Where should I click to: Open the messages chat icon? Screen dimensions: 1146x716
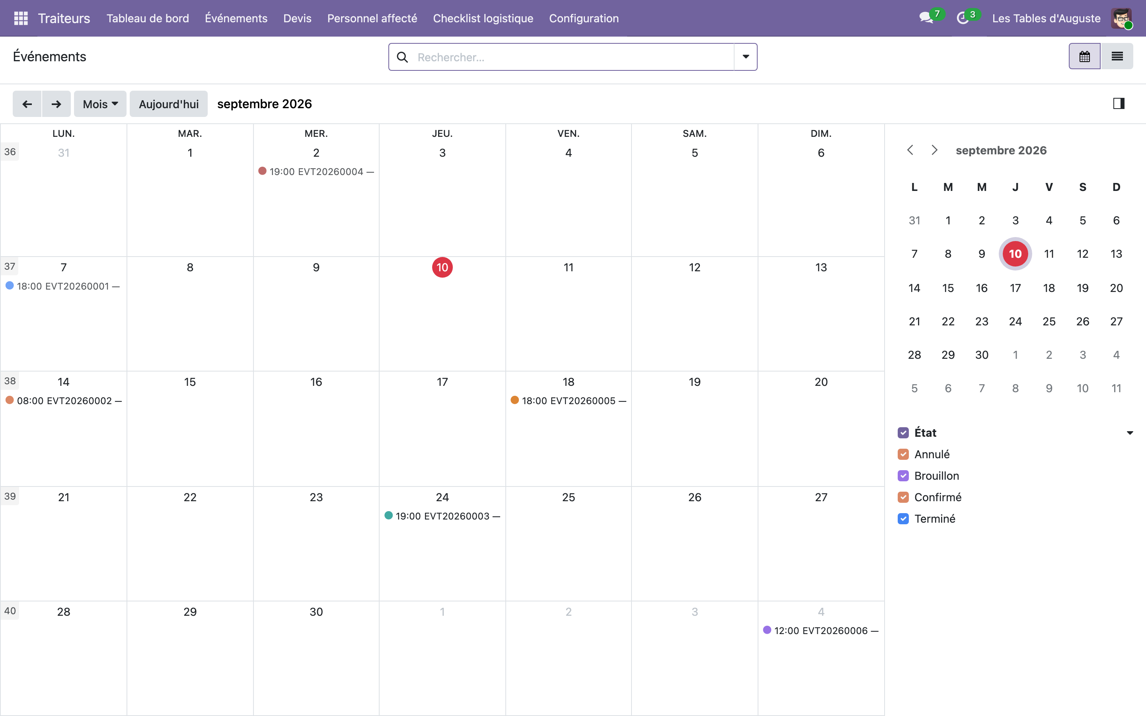click(x=926, y=18)
